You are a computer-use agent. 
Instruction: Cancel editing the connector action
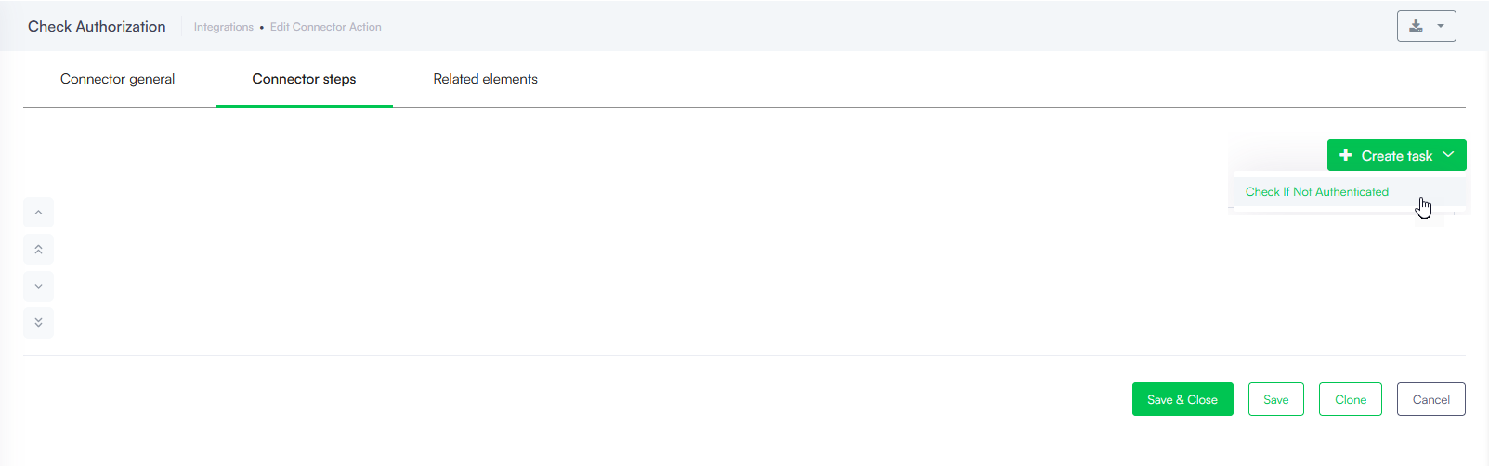(1431, 399)
